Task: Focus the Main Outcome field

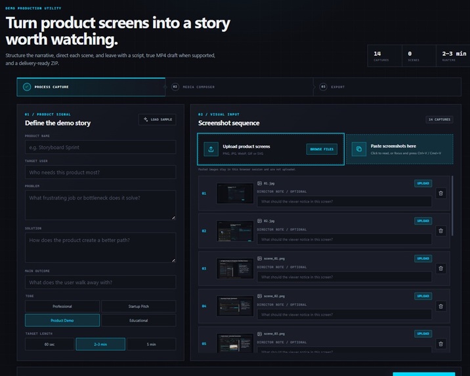Action: point(100,282)
